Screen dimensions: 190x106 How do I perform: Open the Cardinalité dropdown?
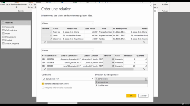click(x=68, y=79)
